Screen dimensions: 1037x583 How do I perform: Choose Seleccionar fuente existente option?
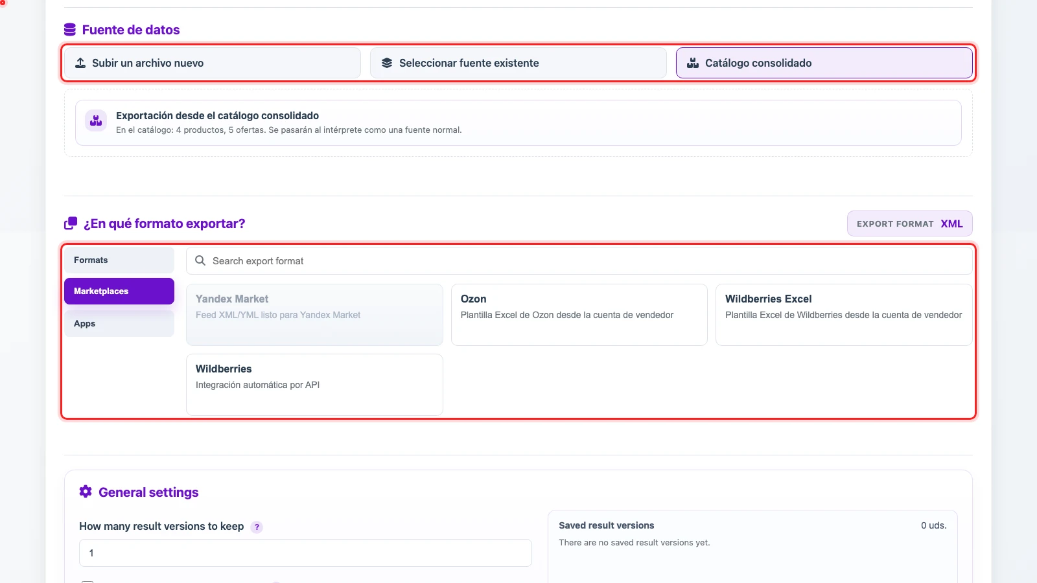tap(518, 63)
